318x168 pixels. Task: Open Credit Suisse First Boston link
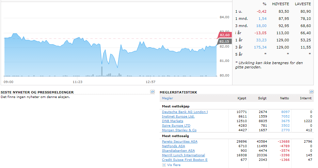(x=184, y=160)
